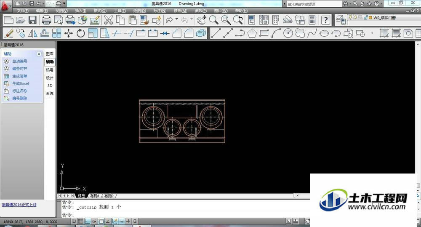421x227 pixels.
Task: Select the Circle draw tool
Action: [288, 33]
